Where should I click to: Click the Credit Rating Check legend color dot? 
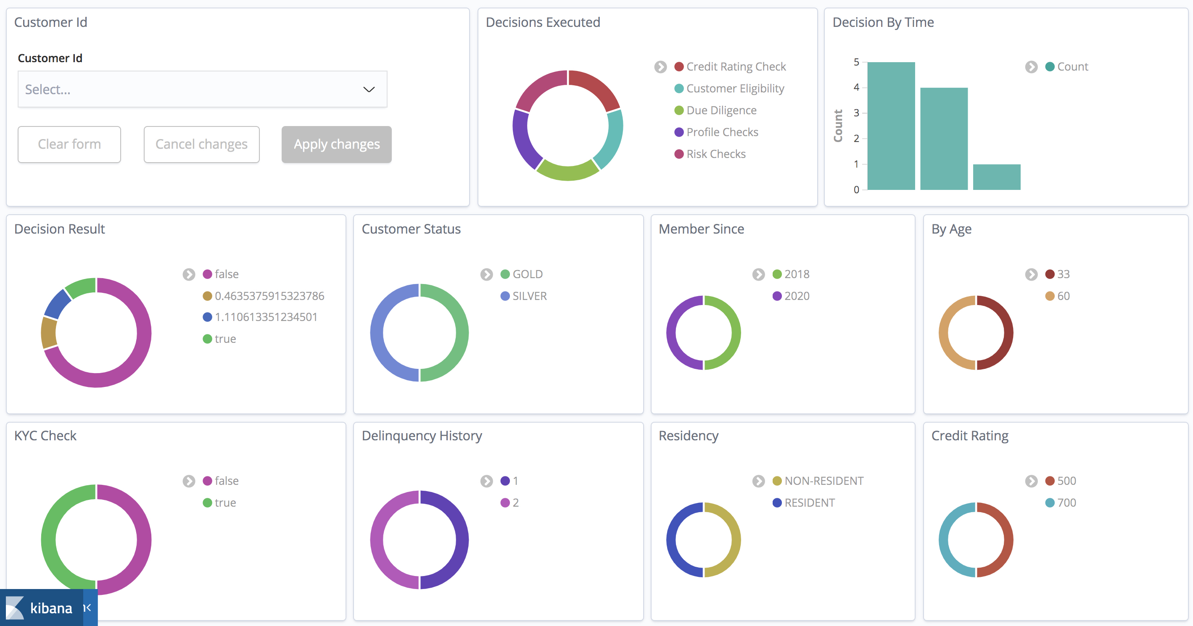click(679, 67)
